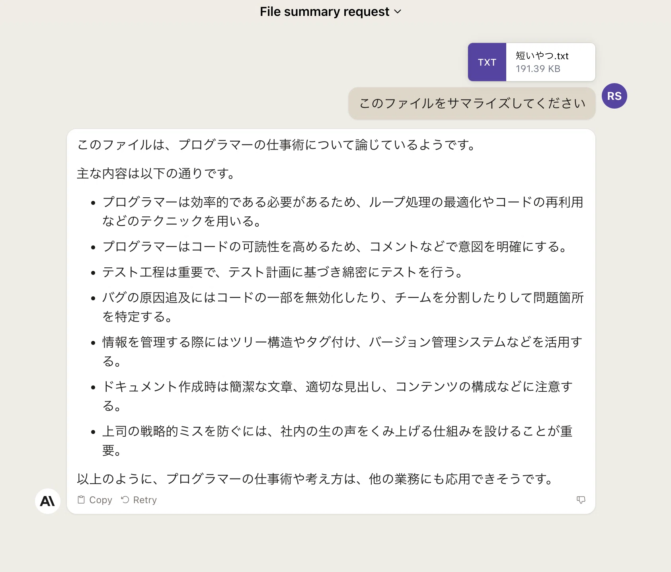Open the 短いやつ.txt attachment
The image size is (671, 572).
(532, 62)
